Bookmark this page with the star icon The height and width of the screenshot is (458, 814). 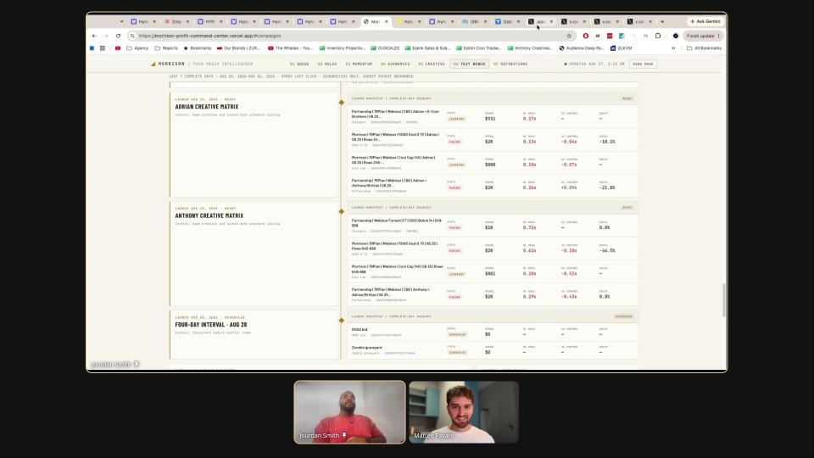(569, 36)
